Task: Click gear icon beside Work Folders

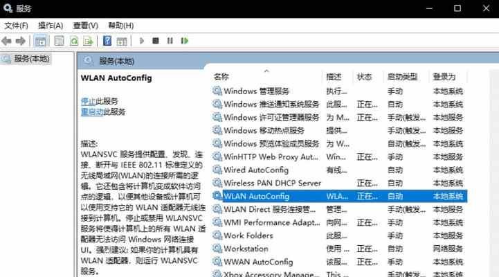Action: [x=217, y=235]
